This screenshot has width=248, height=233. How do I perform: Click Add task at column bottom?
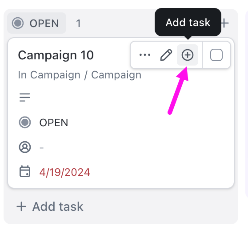tap(50, 206)
